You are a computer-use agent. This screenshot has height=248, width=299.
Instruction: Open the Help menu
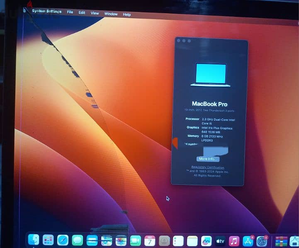[126, 14]
